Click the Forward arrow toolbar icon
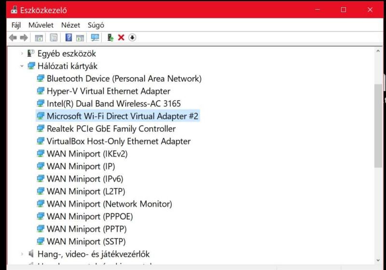Screen dimensions: 386x270 (x=24, y=38)
